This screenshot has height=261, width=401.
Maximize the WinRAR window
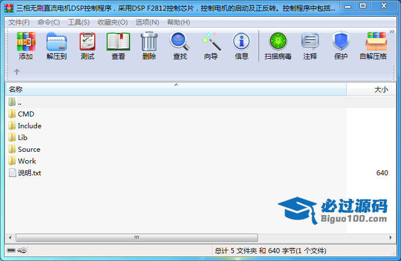point(363,6)
